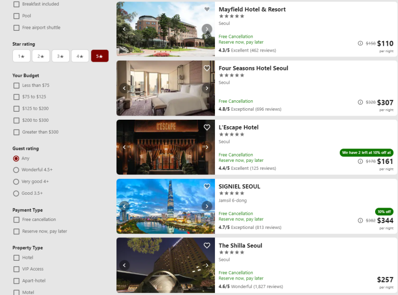
Task: Open The Shilla Seoul title link
Action: [x=240, y=245]
